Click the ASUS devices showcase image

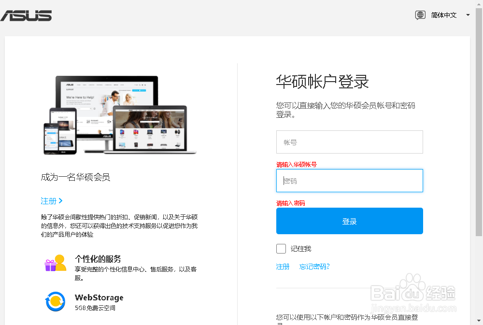118,115
